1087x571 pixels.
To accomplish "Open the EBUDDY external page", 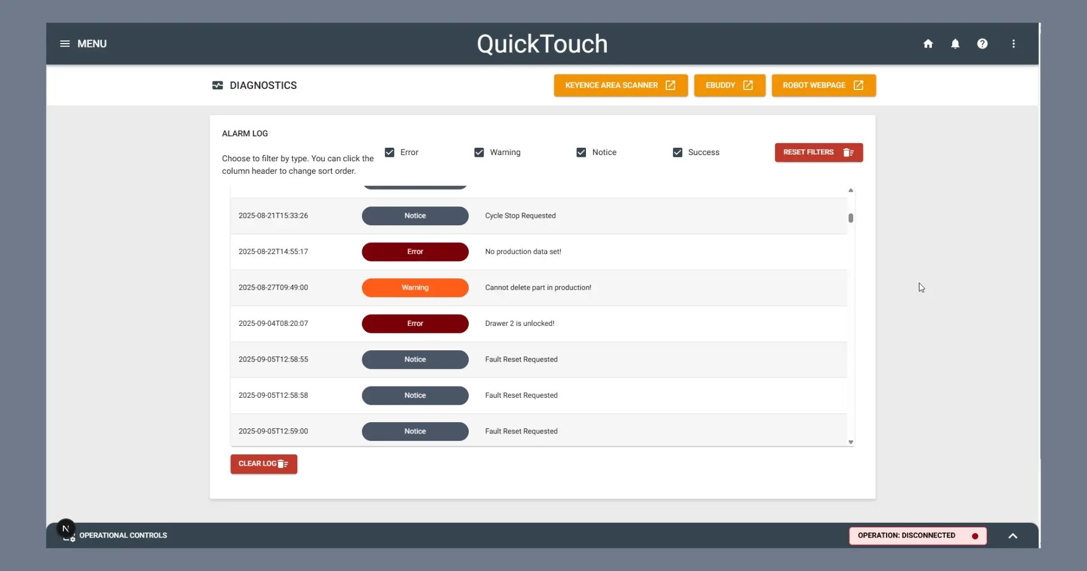I will [729, 85].
